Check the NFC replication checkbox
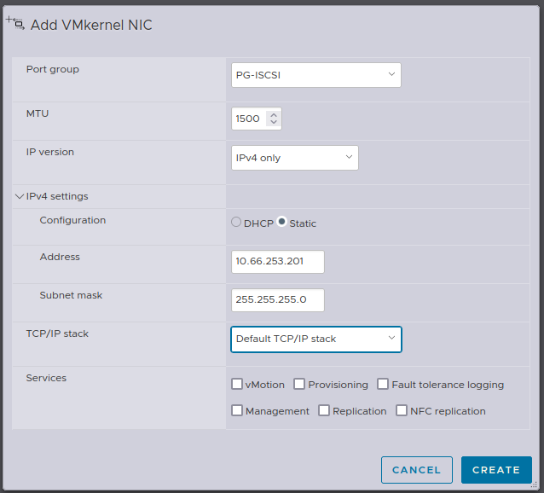The width and height of the screenshot is (544, 493). [402, 410]
